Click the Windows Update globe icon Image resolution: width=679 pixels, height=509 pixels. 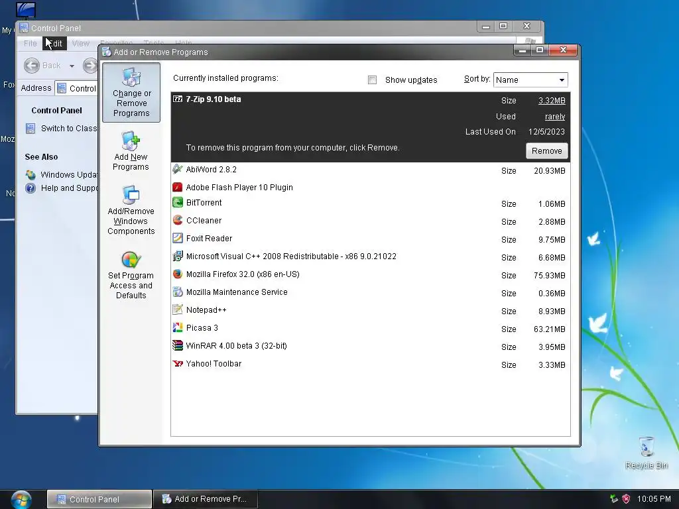[31, 174]
